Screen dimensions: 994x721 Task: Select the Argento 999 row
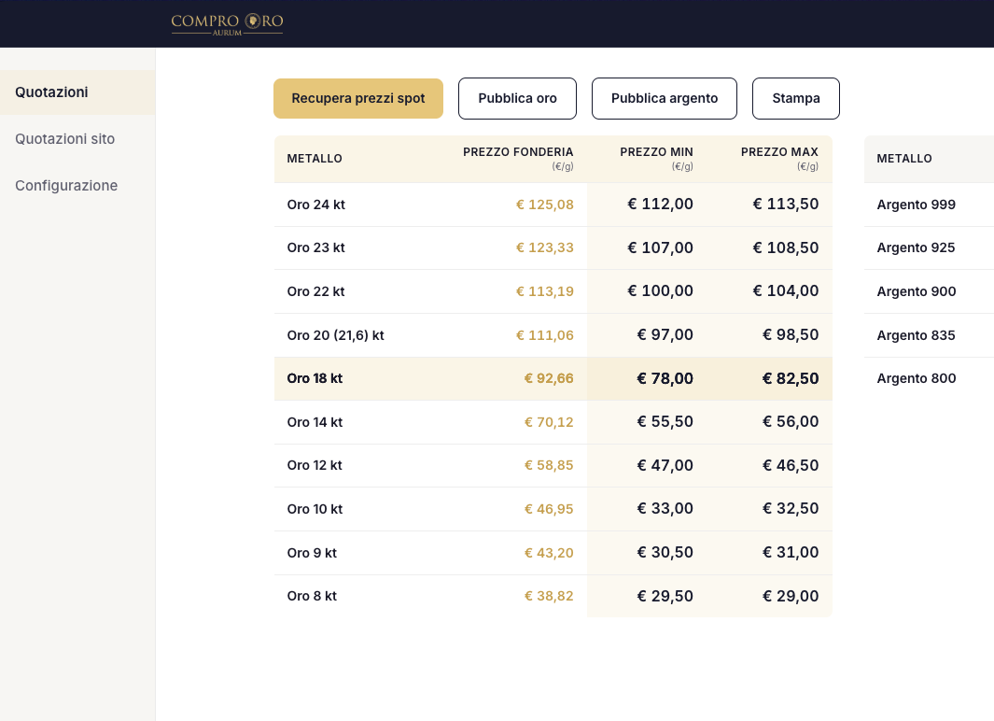929,205
